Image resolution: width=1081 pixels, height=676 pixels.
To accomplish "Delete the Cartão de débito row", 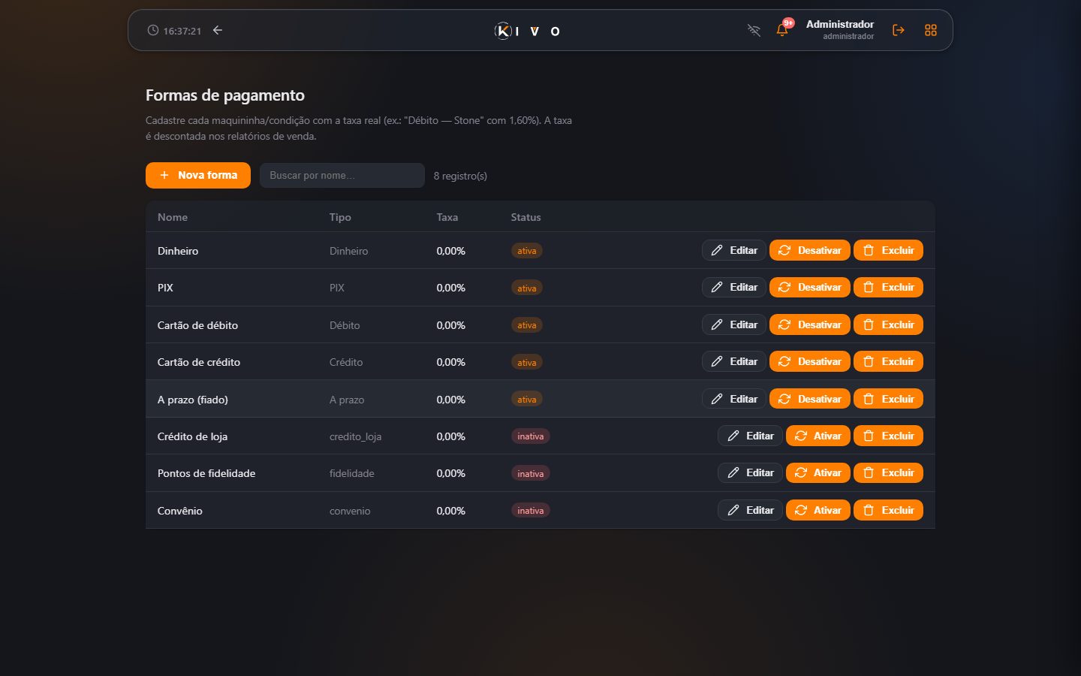I will coord(888,324).
